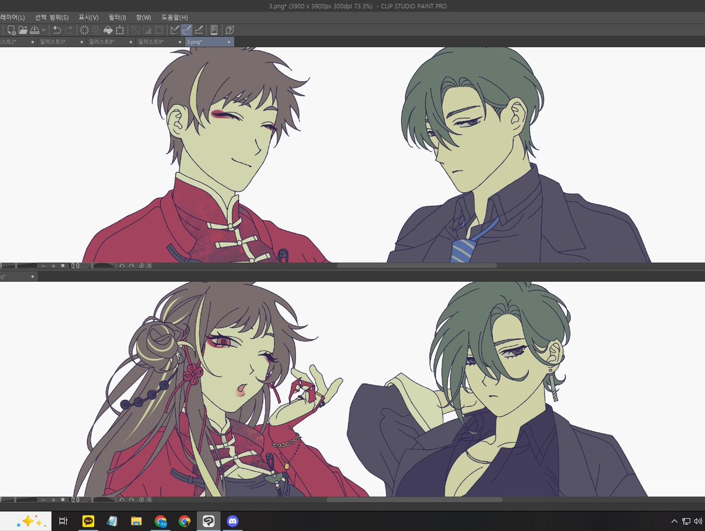
Task: Click the Scale/Rotate transform icon
Action: click(x=120, y=29)
